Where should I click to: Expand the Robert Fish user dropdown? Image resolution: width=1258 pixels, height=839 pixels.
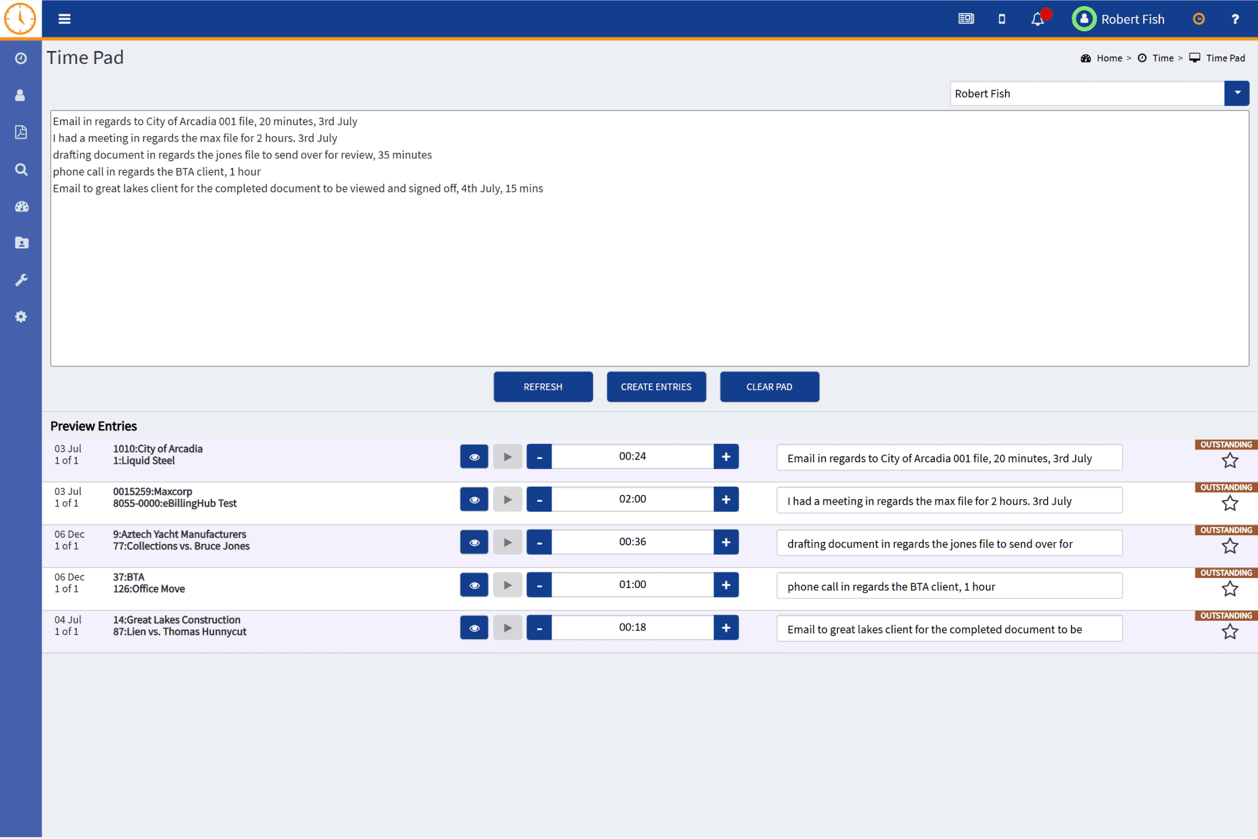point(1236,93)
